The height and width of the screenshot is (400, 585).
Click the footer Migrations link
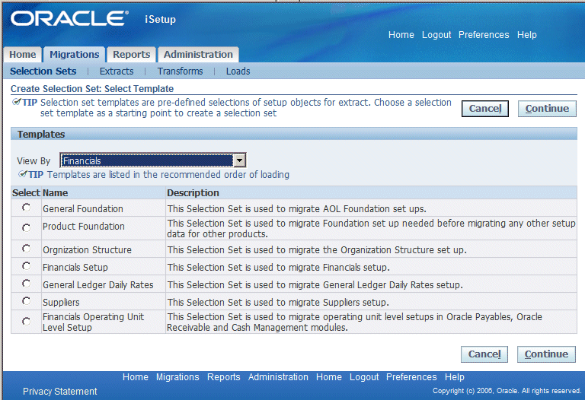(177, 377)
